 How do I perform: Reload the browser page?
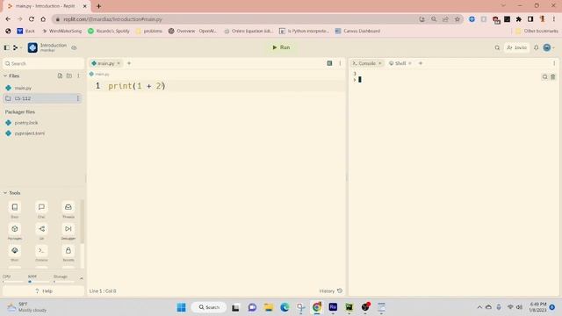click(32, 19)
